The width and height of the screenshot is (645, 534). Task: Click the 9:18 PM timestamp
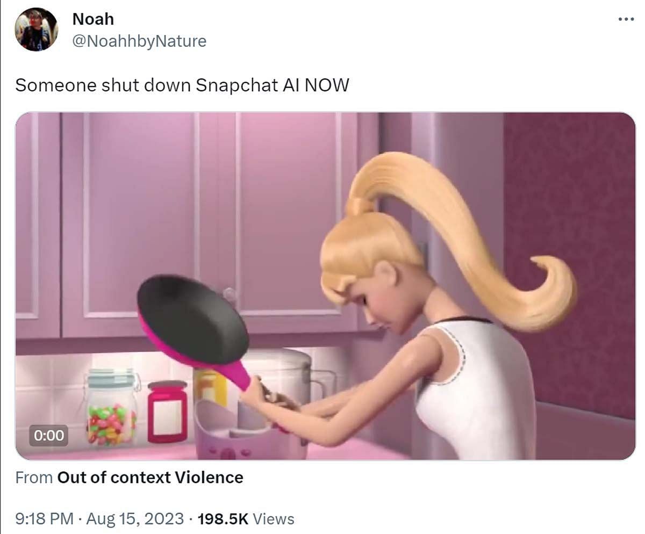44,519
